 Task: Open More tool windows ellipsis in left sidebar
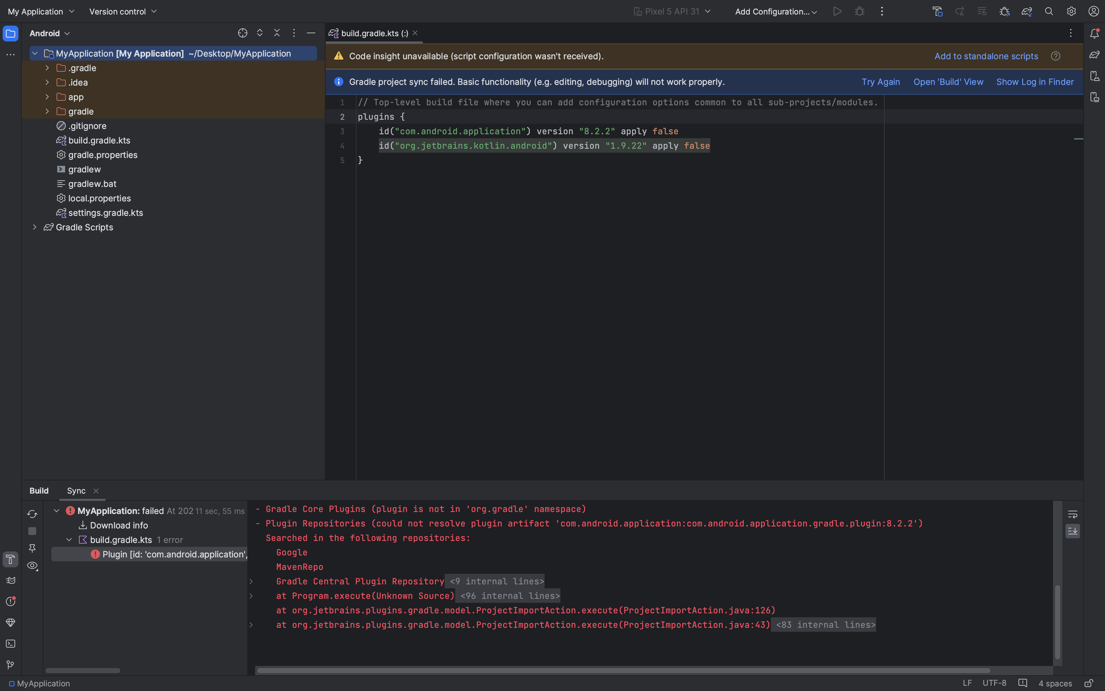[11, 55]
